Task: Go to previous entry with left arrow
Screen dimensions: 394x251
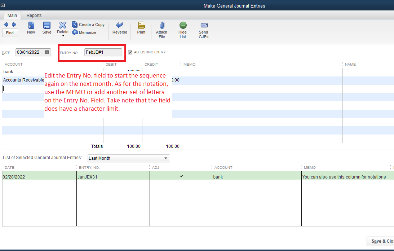Action: tap(6, 25)
